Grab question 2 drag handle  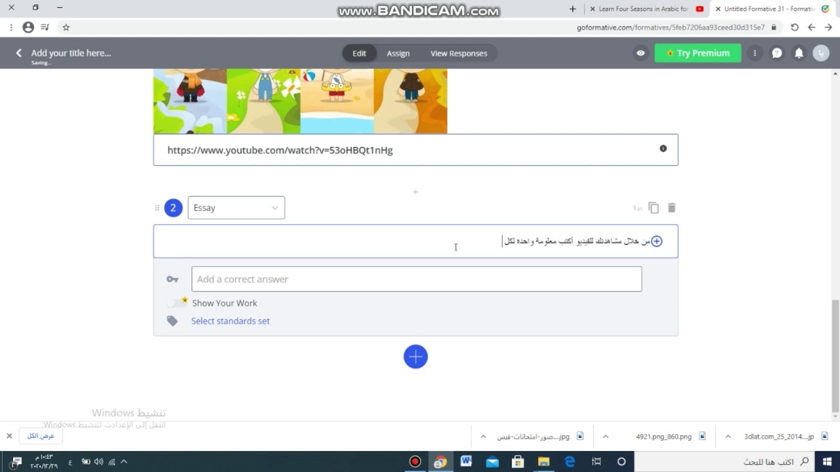157,208
